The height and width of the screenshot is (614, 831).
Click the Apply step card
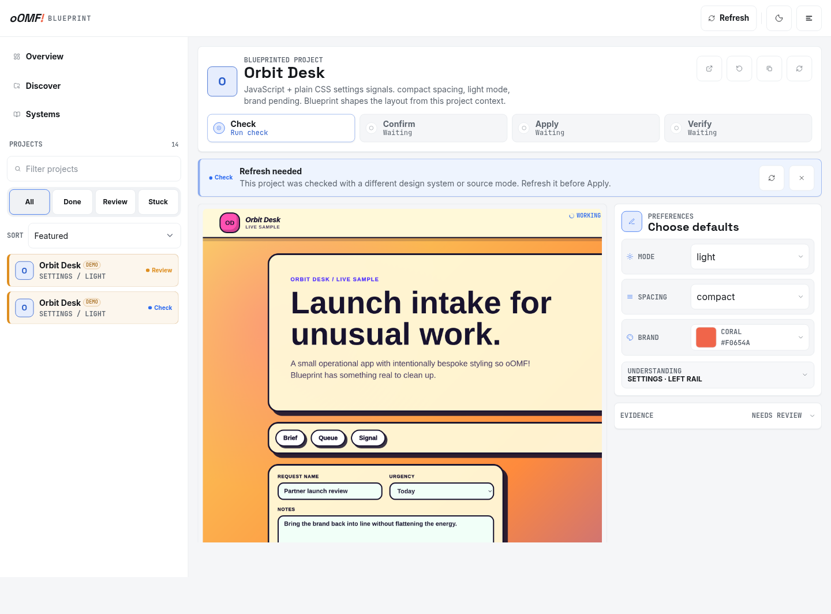(586, 128)
